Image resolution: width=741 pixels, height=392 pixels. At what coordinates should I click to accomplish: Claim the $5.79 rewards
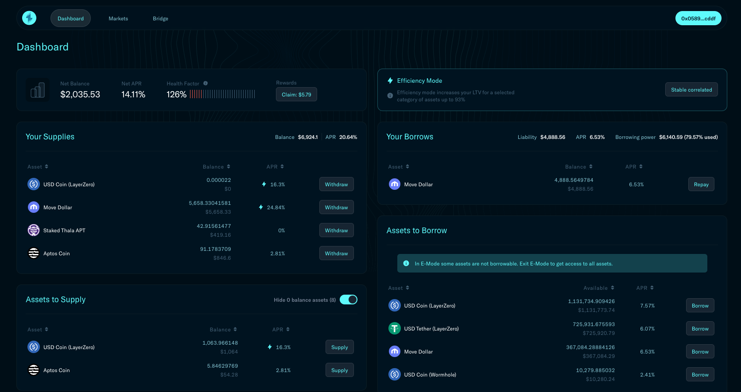[x=296, y=95]
